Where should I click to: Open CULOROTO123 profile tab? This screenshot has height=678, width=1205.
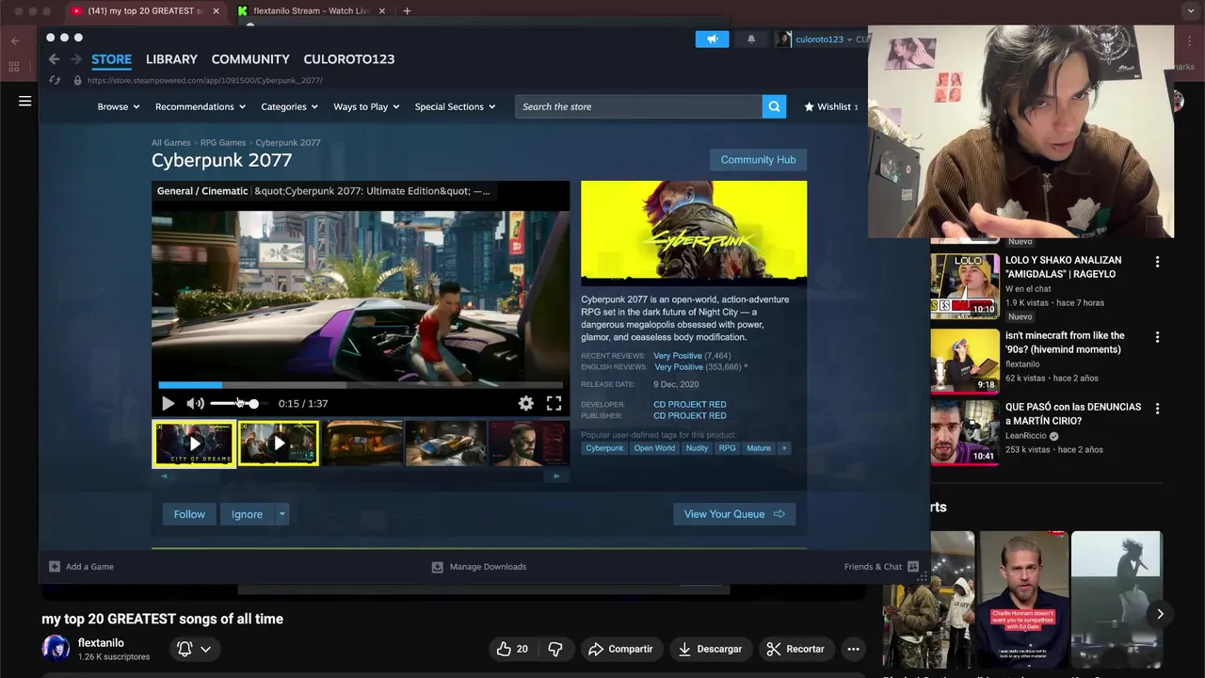pos(349,59)
